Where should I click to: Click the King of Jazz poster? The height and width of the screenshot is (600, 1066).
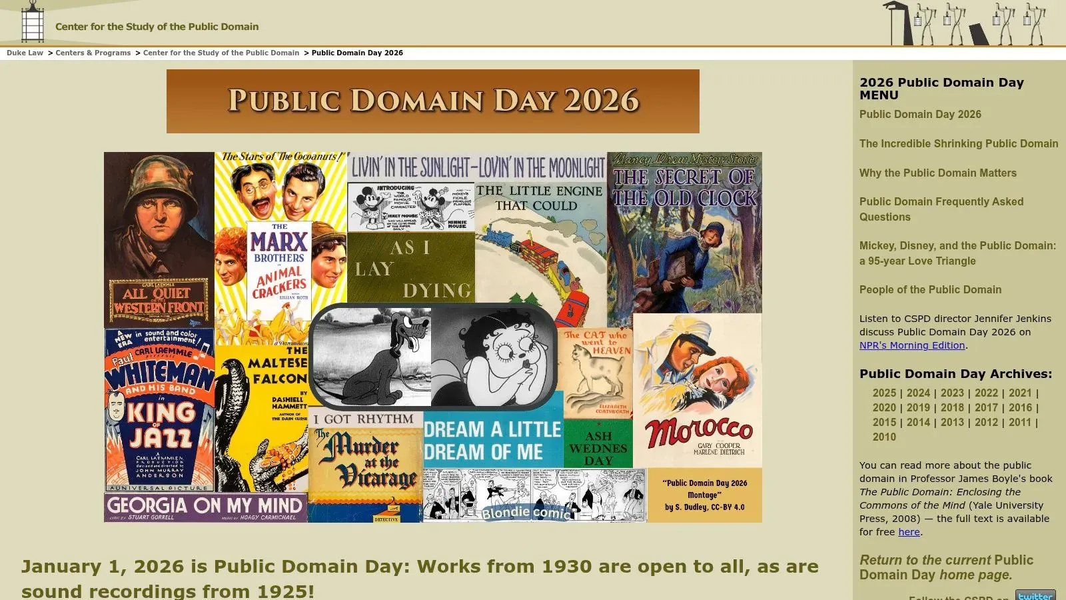point(159,409)
